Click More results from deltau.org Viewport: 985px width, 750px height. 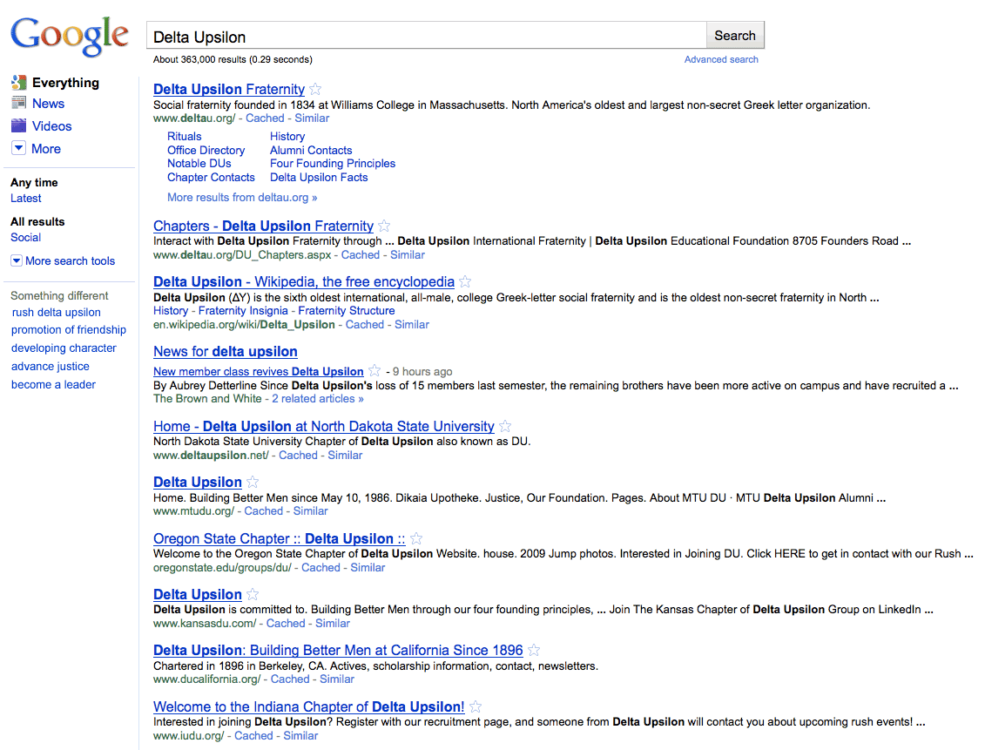[242, 197]
